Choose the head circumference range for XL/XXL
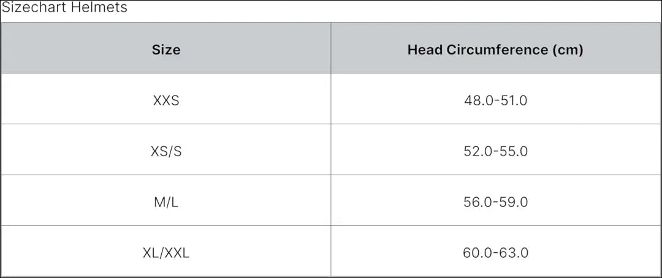This screenshot has width=662, height=278. [495, 252]
